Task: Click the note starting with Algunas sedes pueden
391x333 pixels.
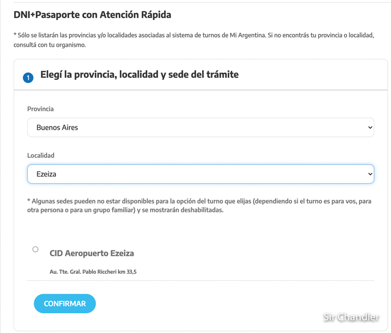Action: (147, 201)
